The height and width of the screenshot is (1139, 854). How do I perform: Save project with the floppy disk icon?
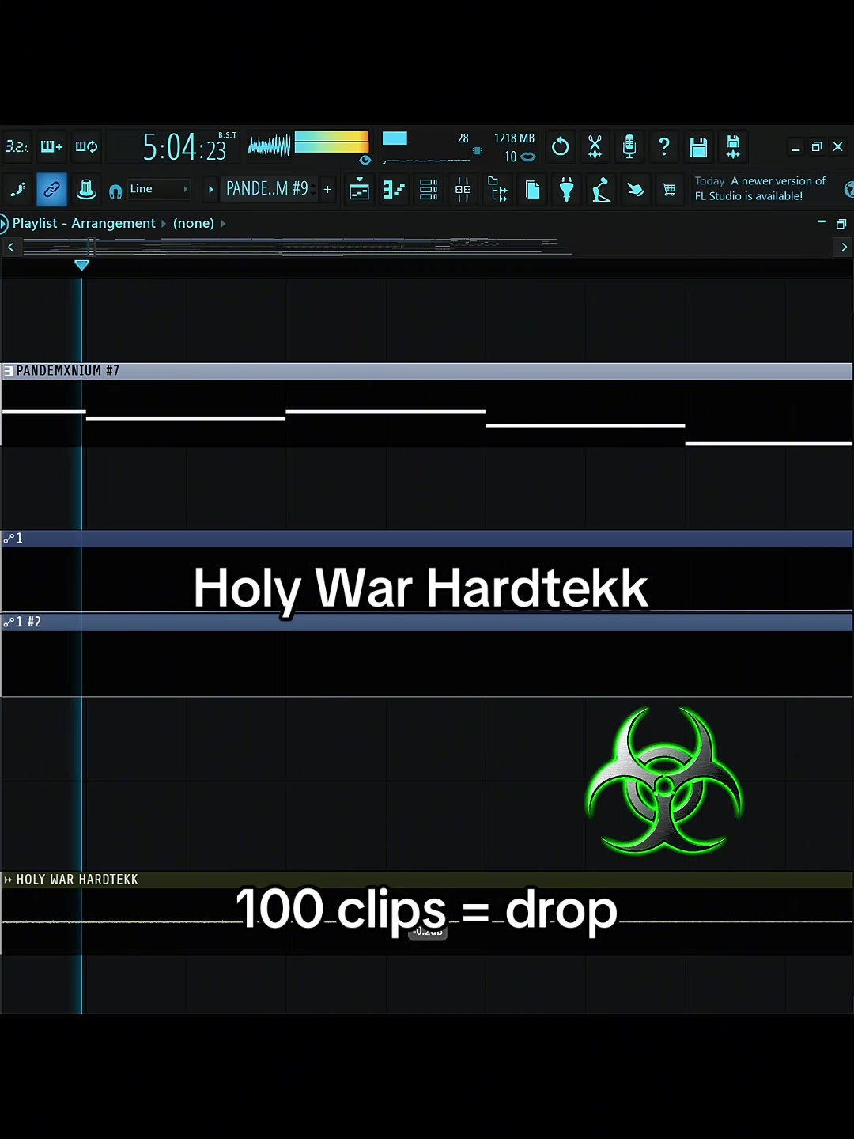(x=698, y=147)
